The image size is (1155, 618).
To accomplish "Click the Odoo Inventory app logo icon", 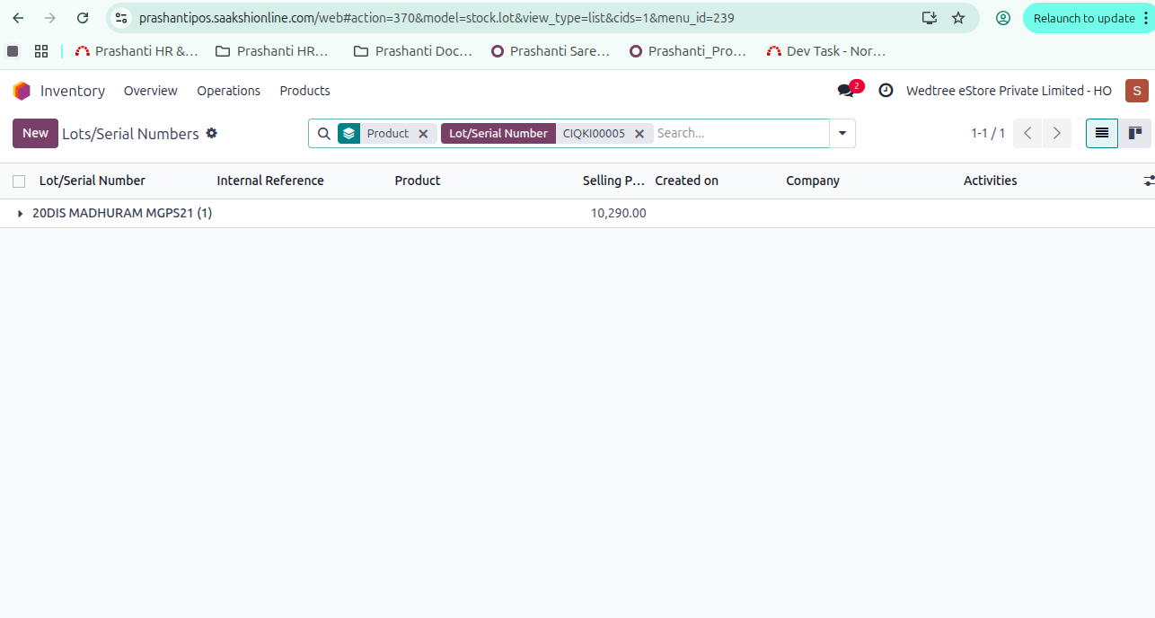I will (x=22, y=91).
